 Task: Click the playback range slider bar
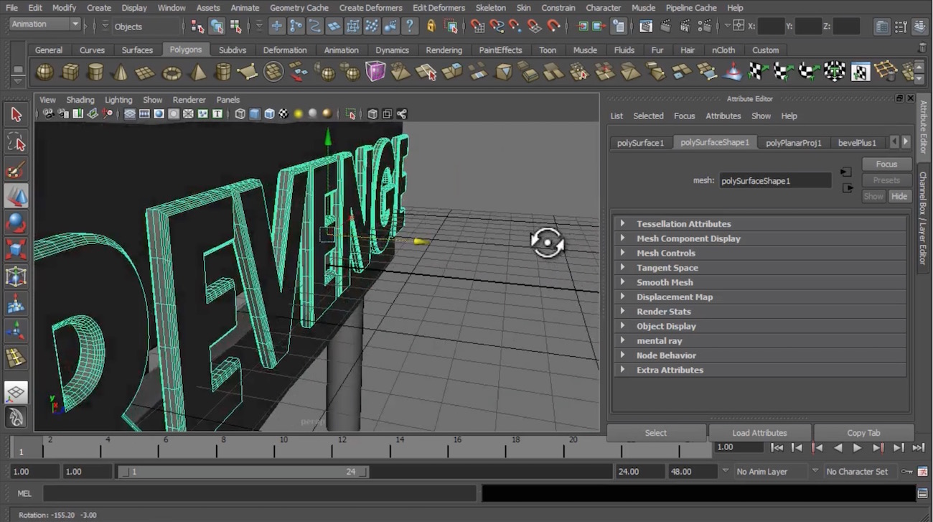[x=244, y=472]
